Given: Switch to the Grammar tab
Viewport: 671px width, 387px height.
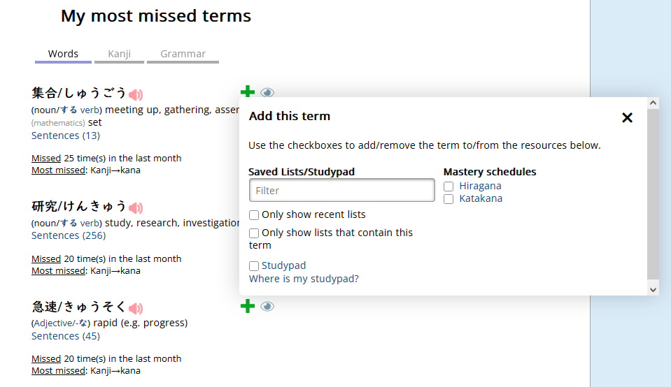Looking at the screenshot, I should [x=183, y=54].
